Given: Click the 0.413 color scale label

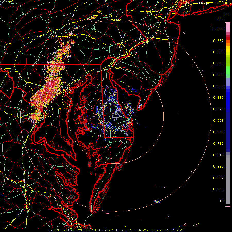Looking at the screenshot, I should pos(218,155).
